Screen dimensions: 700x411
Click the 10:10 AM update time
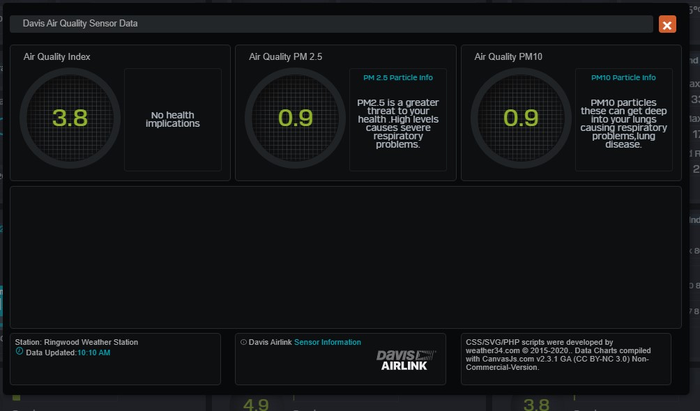pyautogui.click(x=93, y=352)
